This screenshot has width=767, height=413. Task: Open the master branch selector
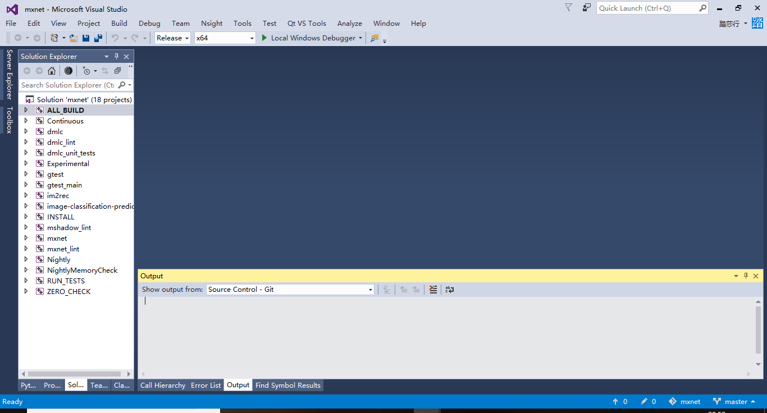pyautogui.click(x=734, y=402)
